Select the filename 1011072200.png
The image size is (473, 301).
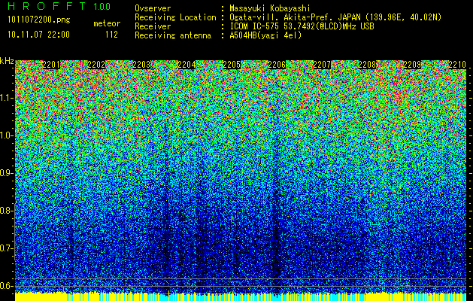[x=39, y=20]
